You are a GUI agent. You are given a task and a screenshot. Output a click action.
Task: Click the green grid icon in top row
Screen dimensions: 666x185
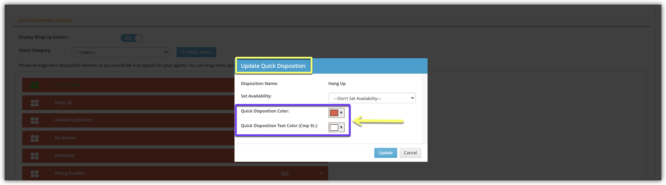(35, 85)
